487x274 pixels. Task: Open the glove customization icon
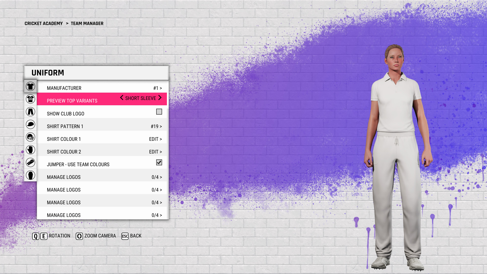(30, 150)
